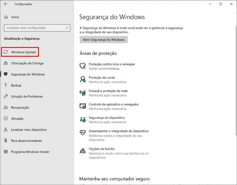Click the Segurança do Windows shield icon
237x185 pixels.
coord(6,74)
